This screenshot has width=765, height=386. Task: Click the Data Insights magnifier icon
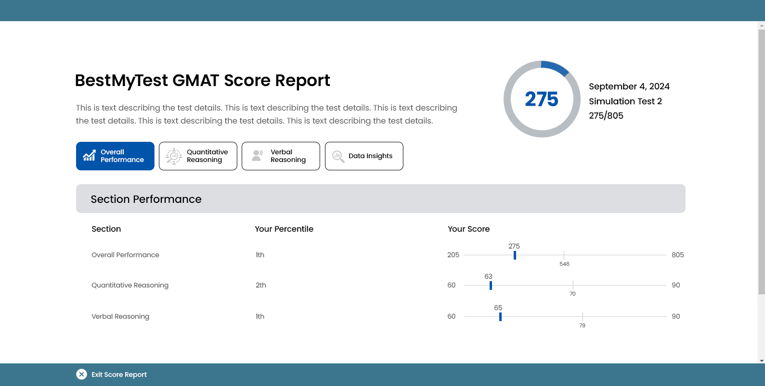pyautogui.click(x=338, y=156)
